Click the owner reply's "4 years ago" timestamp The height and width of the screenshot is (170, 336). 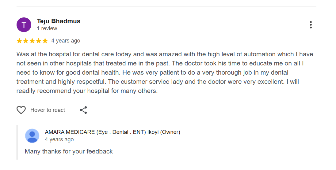coord(59,139)
